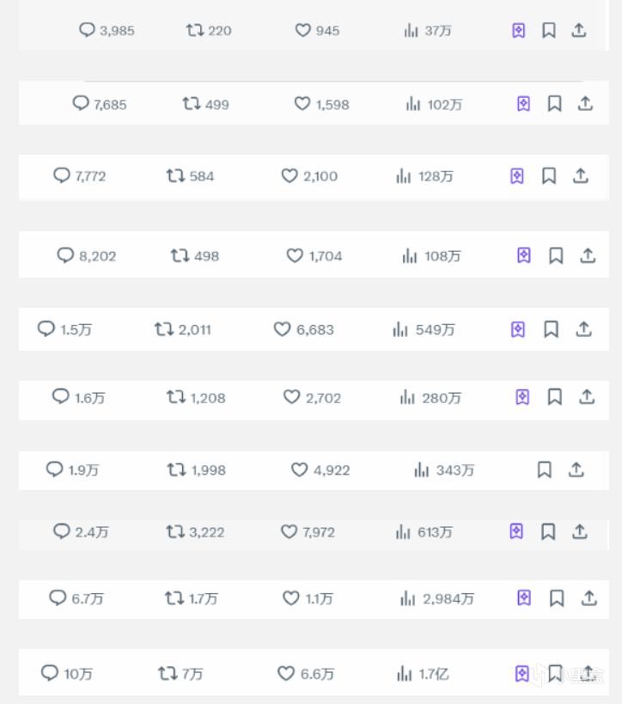Bookmark the post with 280万 views
The image size is (622, 704).
click(x=555, y=397)
